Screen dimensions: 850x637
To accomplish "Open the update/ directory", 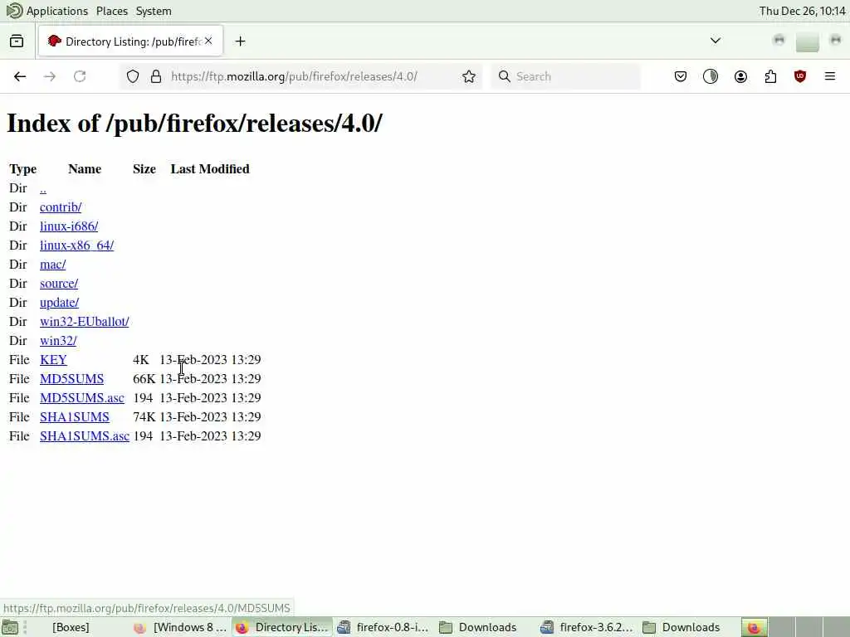I will click(59, 302).
